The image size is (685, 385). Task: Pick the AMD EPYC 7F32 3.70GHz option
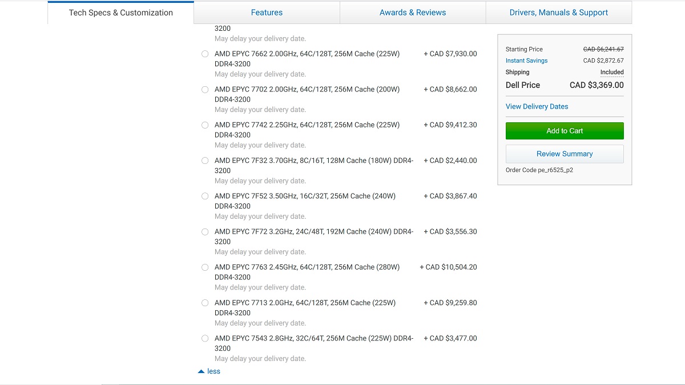pyautogui.click(x=205, y=161)
